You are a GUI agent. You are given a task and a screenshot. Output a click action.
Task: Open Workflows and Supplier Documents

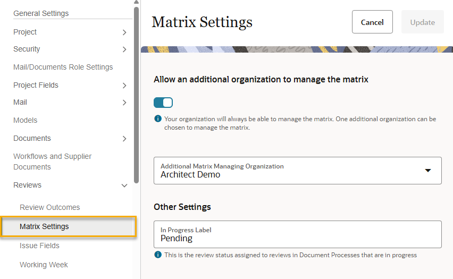click(x=52, y=162)
